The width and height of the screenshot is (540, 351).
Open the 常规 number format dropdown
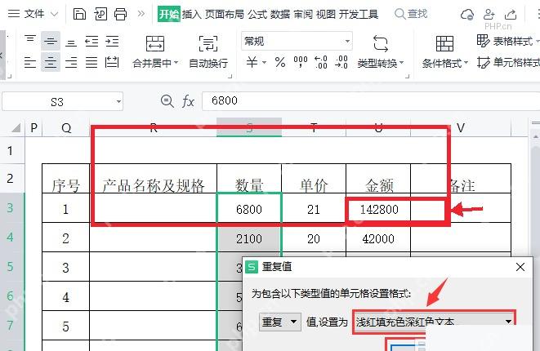(297, 42)
